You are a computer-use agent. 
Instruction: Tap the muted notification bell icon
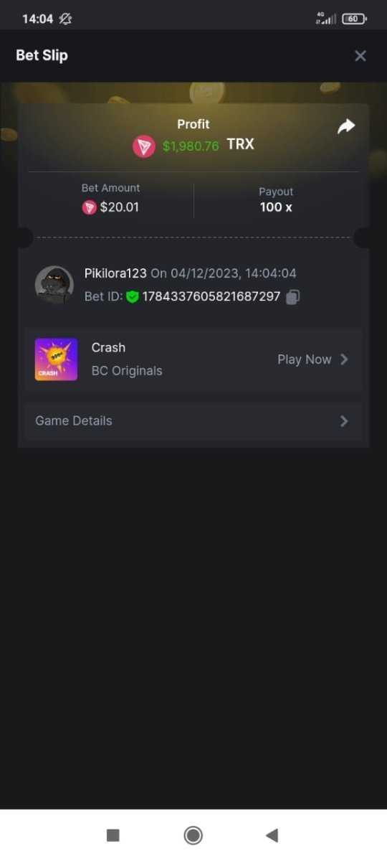coord(65,19)
